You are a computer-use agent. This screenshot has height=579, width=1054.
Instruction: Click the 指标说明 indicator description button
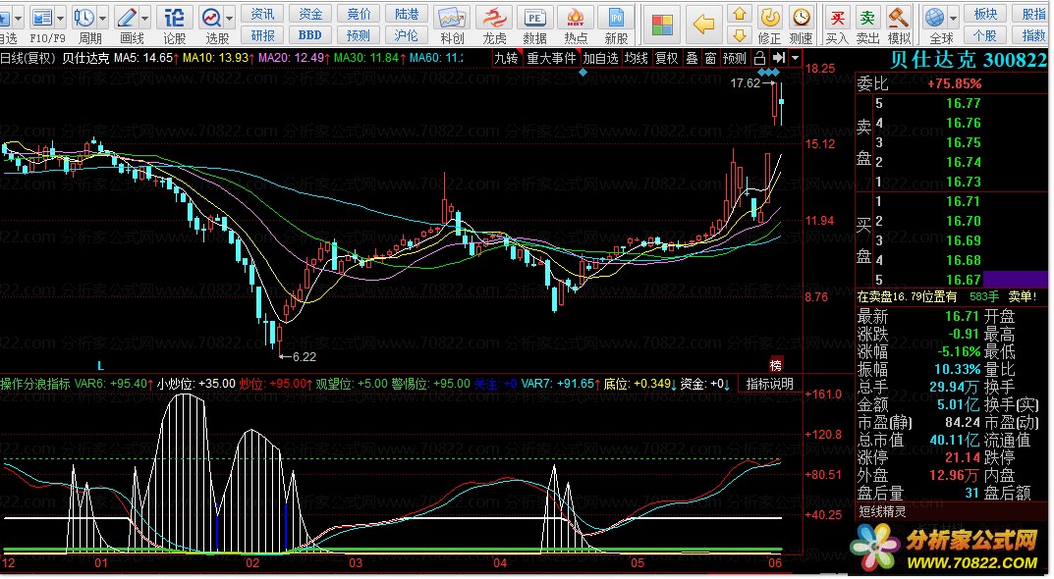(770, 384)
